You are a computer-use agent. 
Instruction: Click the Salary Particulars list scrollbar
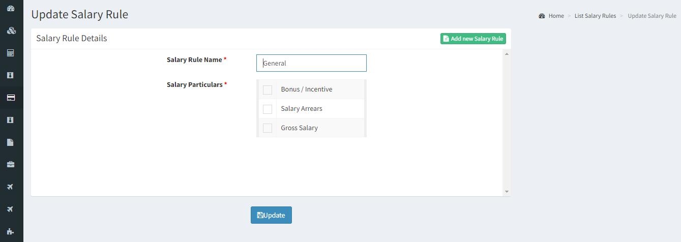coord(365,108)
